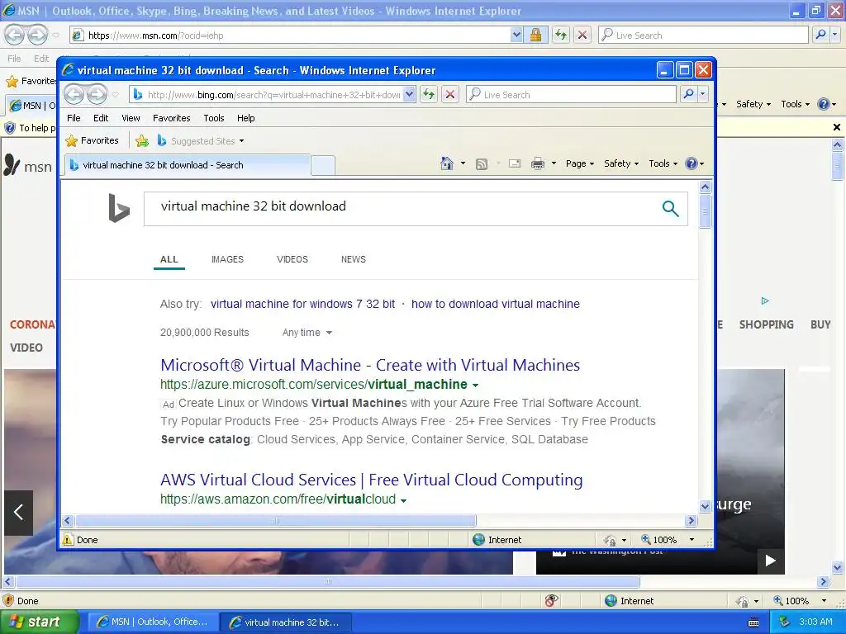
Task: Click video play button on MSN page
Action: tap(770, 561)
